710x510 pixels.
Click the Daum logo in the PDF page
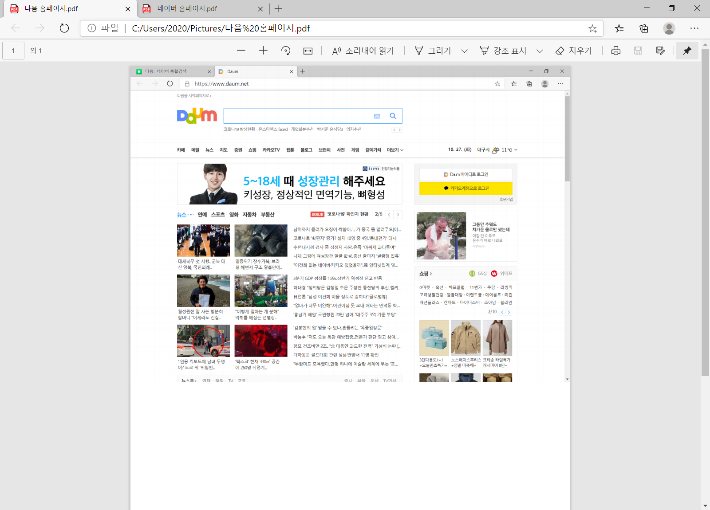(197, 116)
